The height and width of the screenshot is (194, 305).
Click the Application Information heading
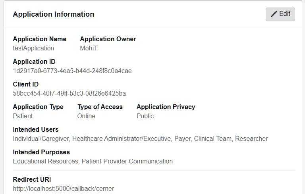(x=54, y=14)
